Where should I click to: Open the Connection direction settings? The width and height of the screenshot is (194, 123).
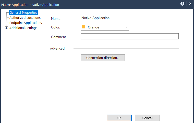point(103,58)
